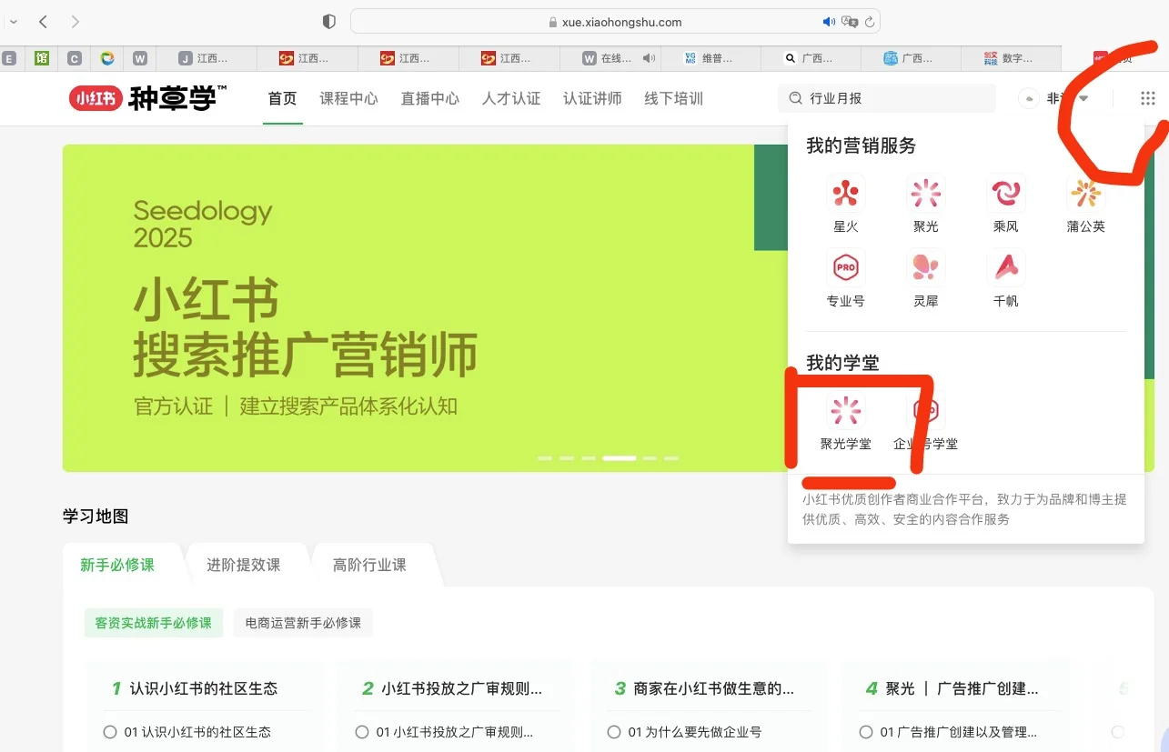Select the 客资实战新手必修课 filter button
The width and height of the screenshot is (1169, 752).
[x=154, y=623]
